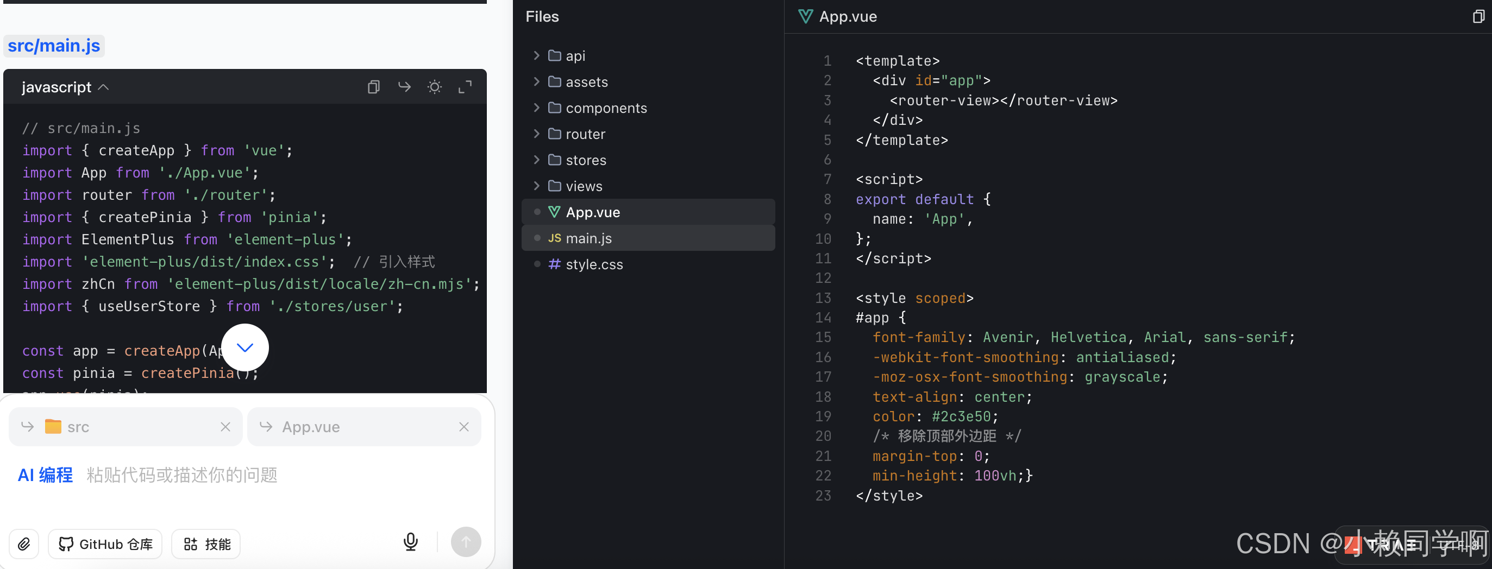Click the Vue icon beside App.vue in tree
The image size is (1492, 569).
coord(554,212)
